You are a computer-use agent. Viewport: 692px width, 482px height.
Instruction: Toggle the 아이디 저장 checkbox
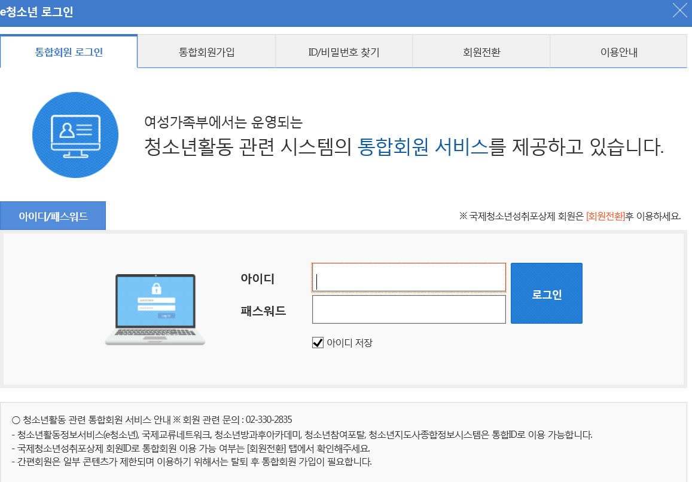pos(318,343)
